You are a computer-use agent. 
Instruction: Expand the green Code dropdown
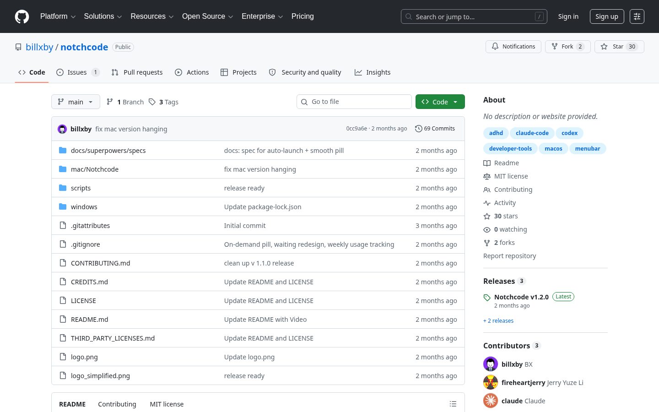tap(440, 102)
